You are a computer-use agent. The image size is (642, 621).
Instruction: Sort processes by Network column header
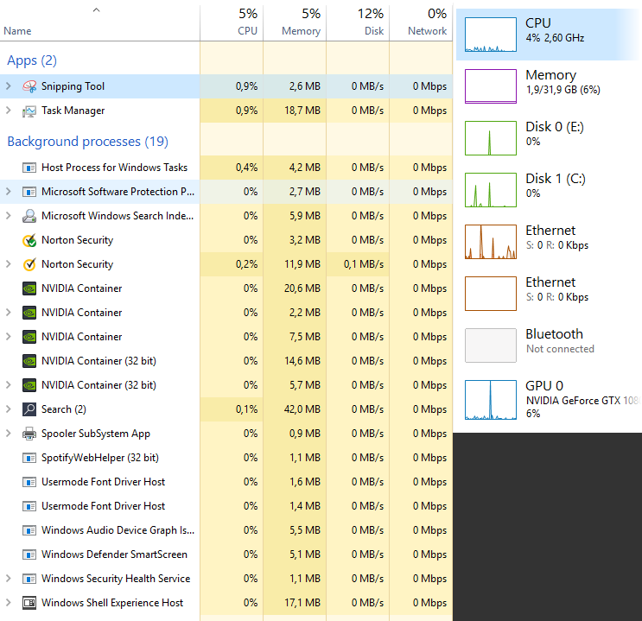pyautogui.click(x=421, y=22)
